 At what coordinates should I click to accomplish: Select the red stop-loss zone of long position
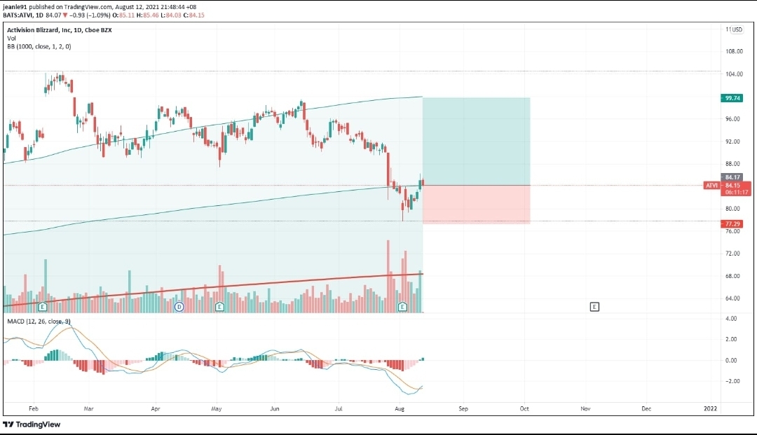[476, 205]
